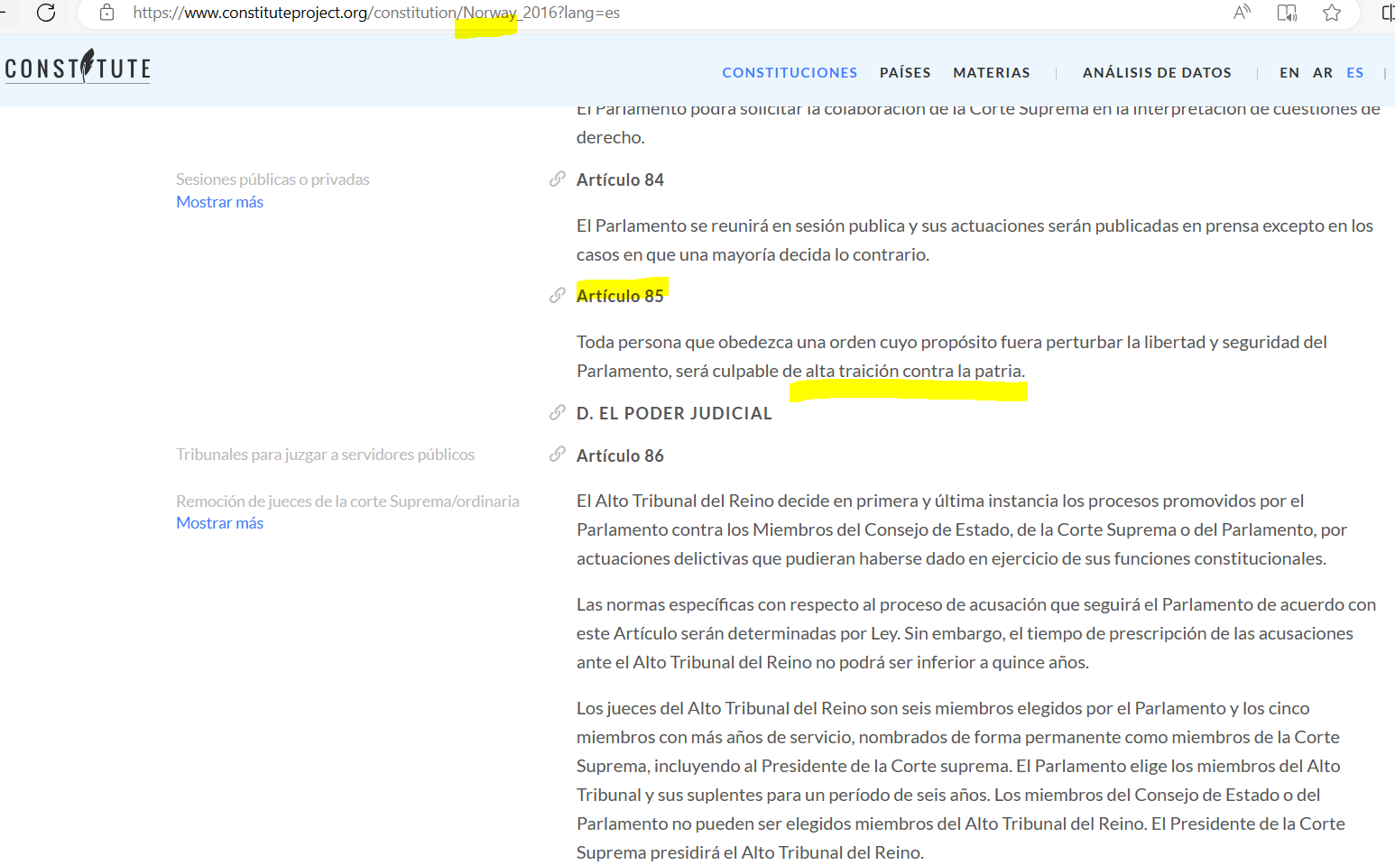Activate the Read Aloud icon in the address bar
This screenshot has width=1395, height=865.
(1243, 13)
